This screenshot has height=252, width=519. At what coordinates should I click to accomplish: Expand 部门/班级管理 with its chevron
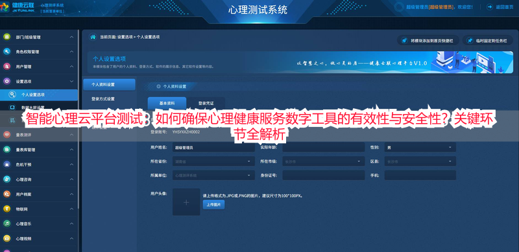coord(71,37)
